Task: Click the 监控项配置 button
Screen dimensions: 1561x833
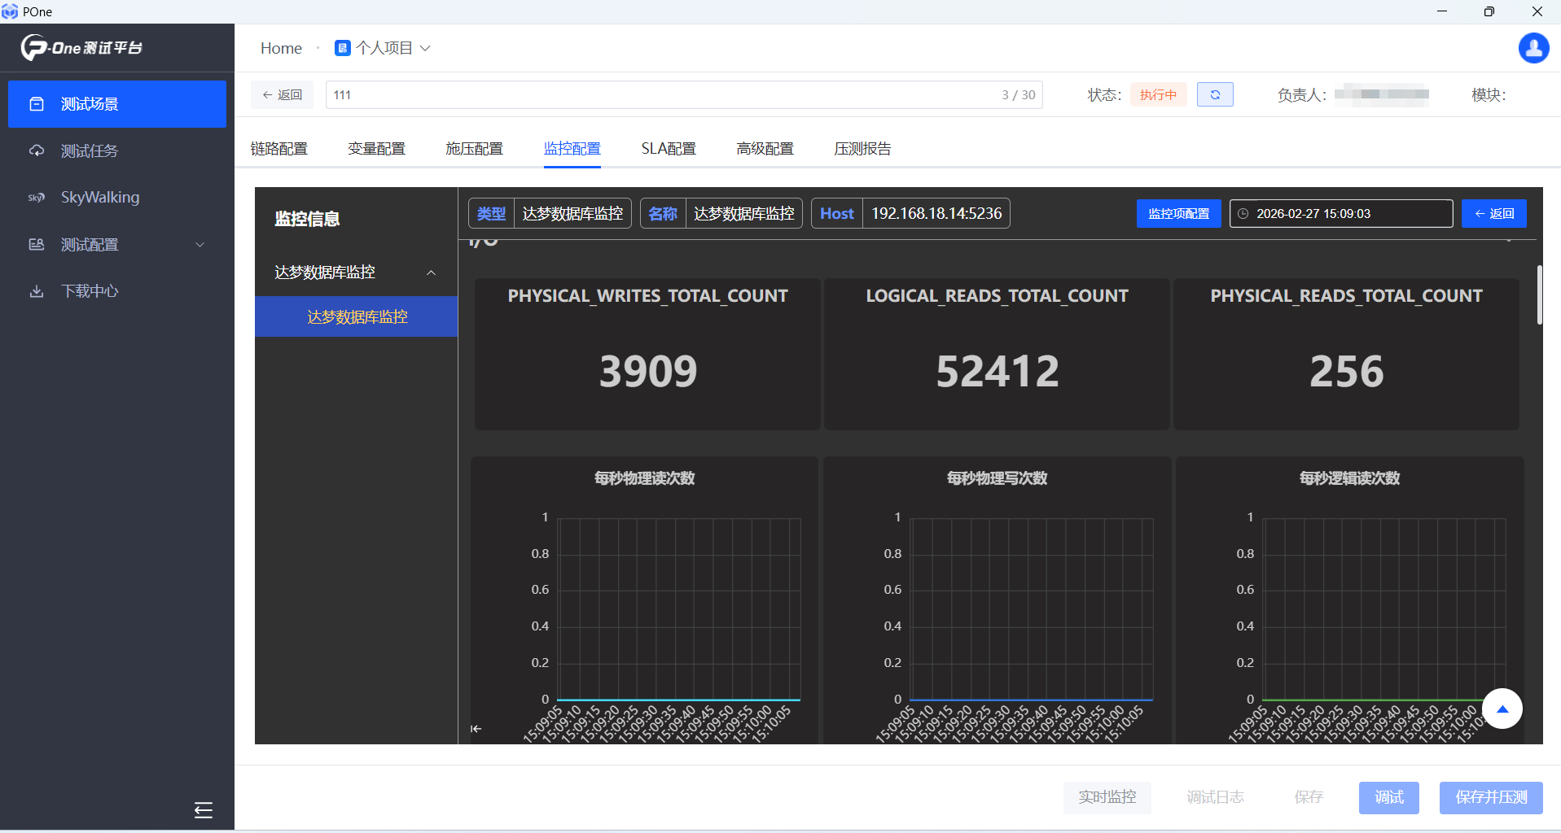Action: (x=1177, y=214)
